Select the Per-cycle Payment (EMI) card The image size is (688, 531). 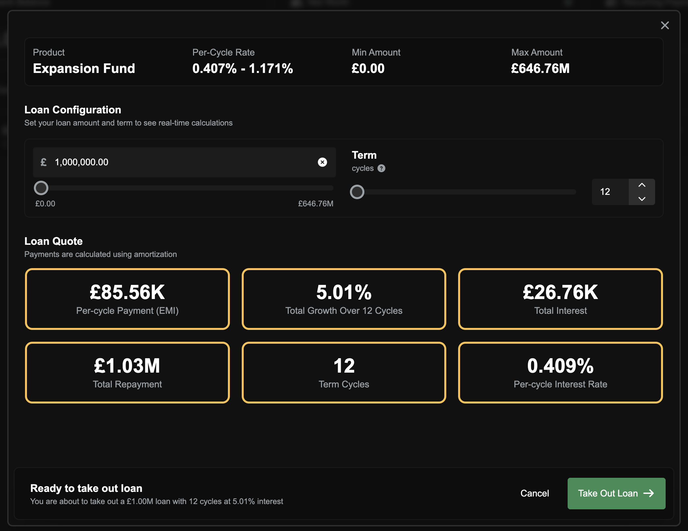click(x=127, y=299)
